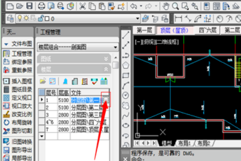The width and height of the screenshot is (241, 161).
Task: Click the Match Properties brush icon
Action: [x=112, y=6]
